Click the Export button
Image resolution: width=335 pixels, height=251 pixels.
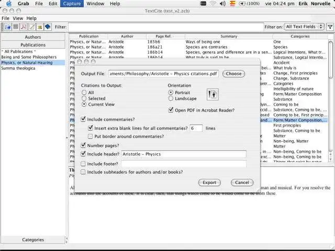point(209,182)
